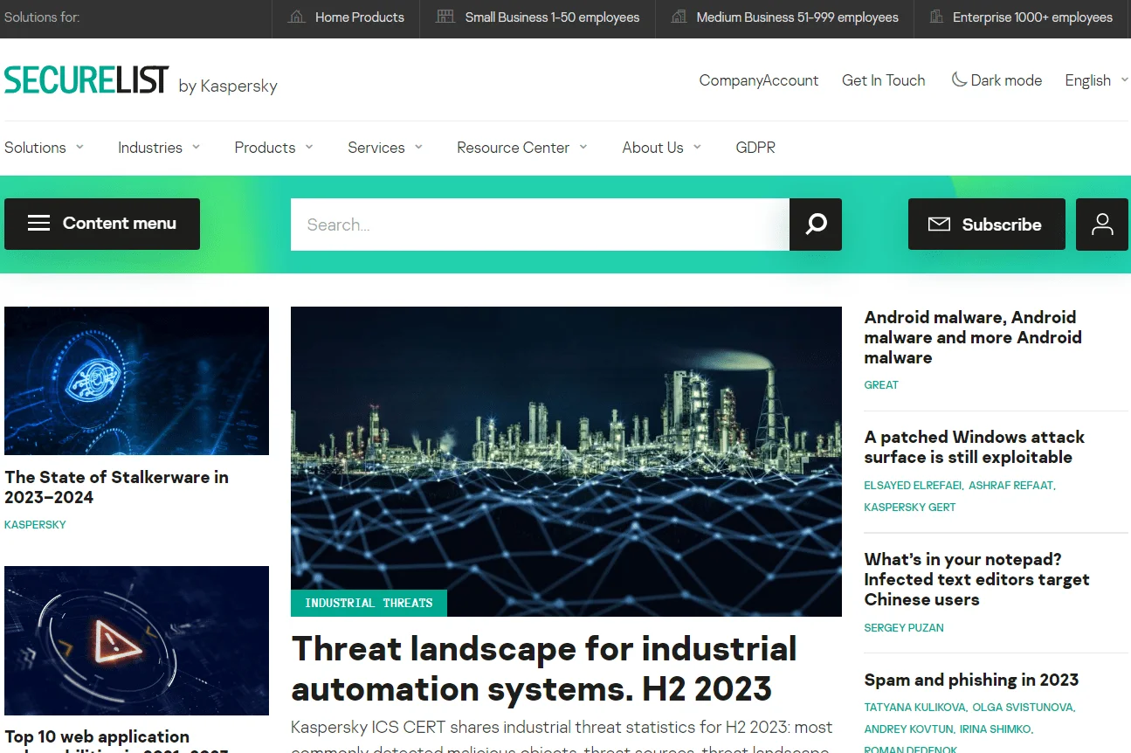Open the industrial plant featured image
Viewport: 1131px width, 753px height.
[x=566, y=461]
